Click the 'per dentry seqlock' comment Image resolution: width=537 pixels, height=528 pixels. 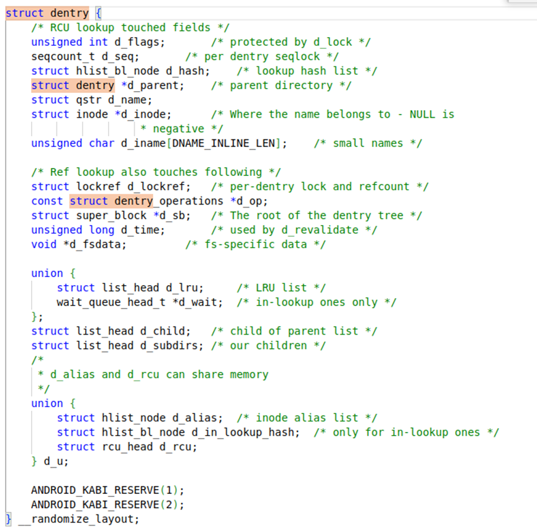[262, 56]
